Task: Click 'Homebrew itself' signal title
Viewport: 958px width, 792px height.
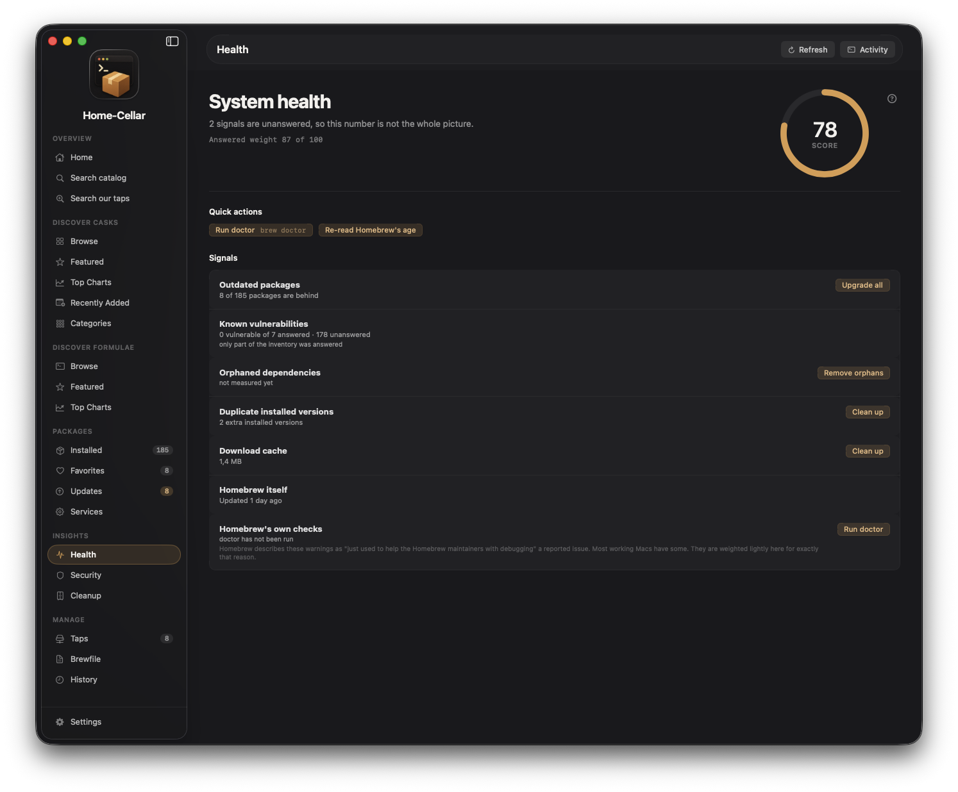Action: (x=253, y=490)
